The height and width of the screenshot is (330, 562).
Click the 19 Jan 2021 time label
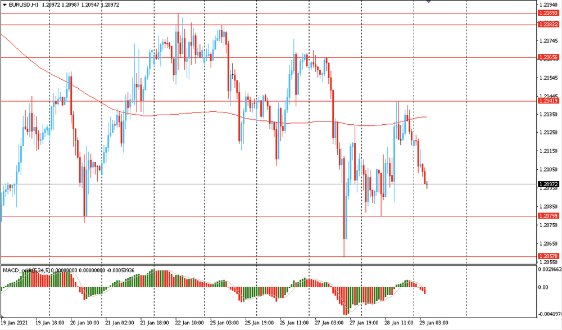(x=14, y=323)
